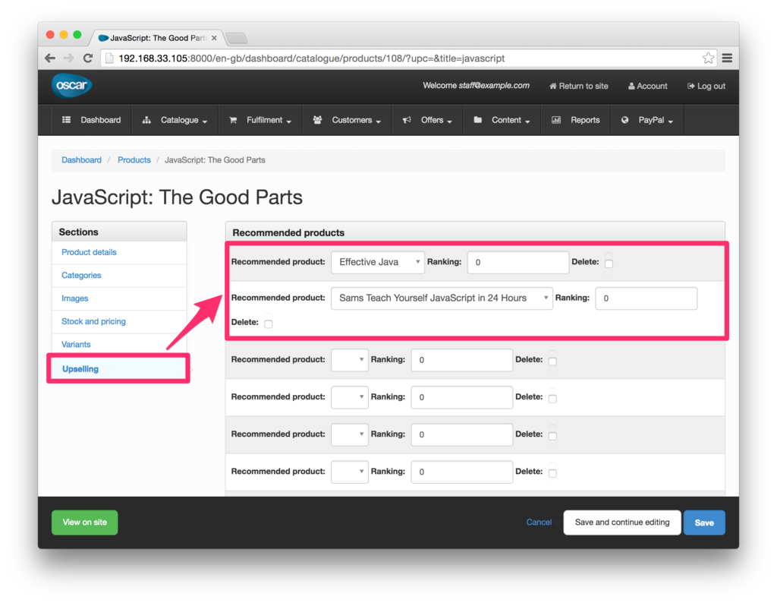This screenshot has height=603, width=777.
Task: Click the browser forward arrow
Action: point(68,58)
